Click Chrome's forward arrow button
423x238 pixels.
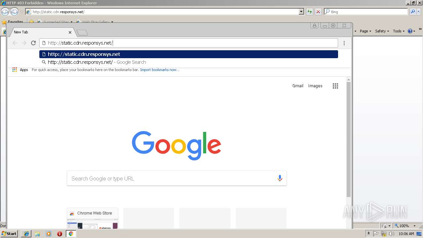point(24,43)
